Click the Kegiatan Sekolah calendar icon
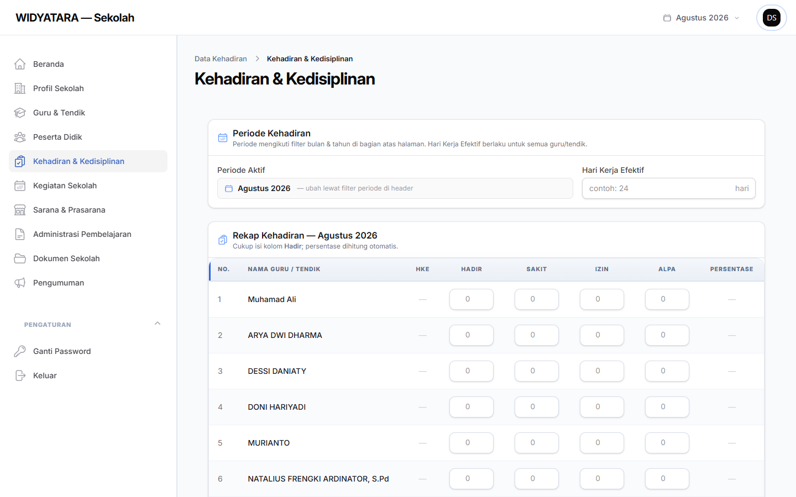The image size is (796, 497). coord(20,186)
